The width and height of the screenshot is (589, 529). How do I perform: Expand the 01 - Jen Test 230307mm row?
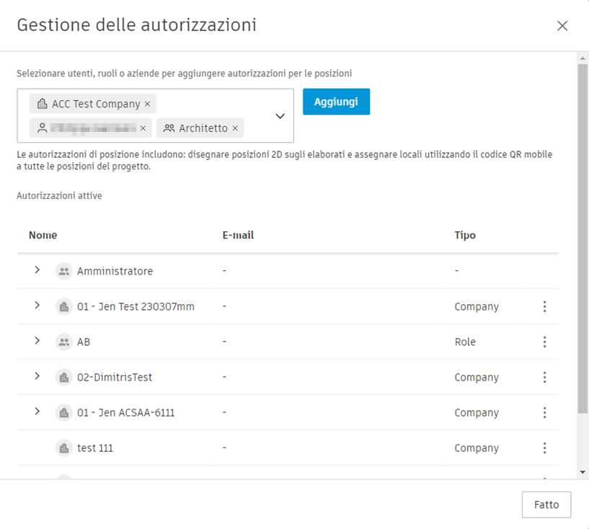(x=37, y=306)
